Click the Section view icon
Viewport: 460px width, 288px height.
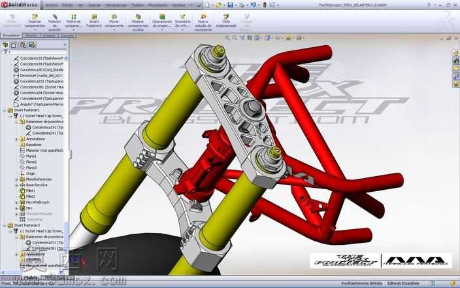coord(250,38)
